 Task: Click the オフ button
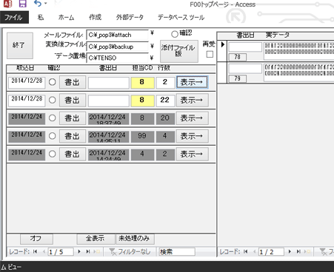coord(36,239)
